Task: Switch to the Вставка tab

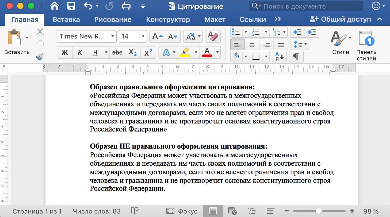Action: tap(66, 19)
